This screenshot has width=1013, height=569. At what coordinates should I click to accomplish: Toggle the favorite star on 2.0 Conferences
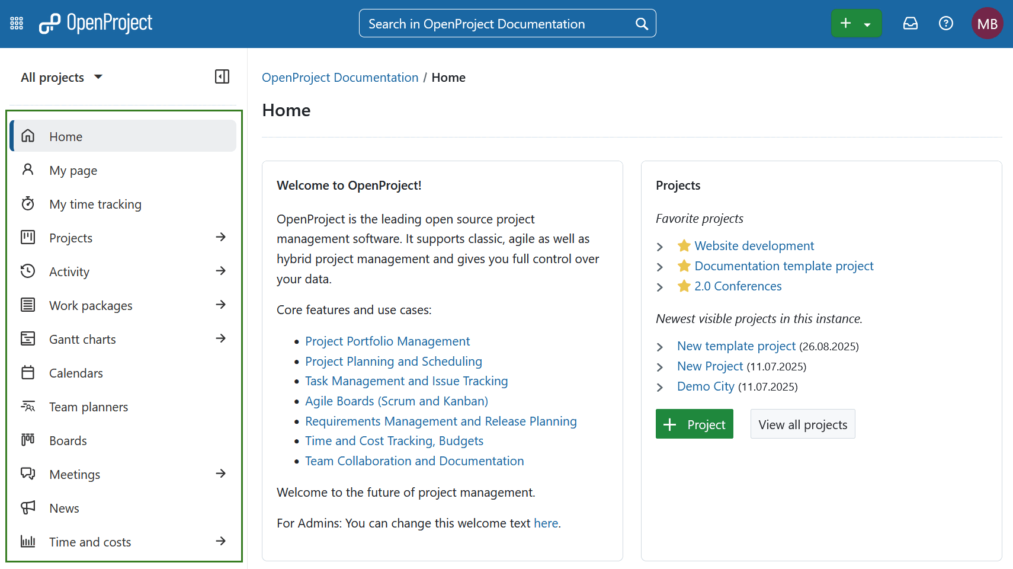(x=684, y=286)
